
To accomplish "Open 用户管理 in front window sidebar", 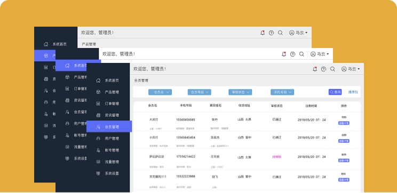I will tap(112, 139).
